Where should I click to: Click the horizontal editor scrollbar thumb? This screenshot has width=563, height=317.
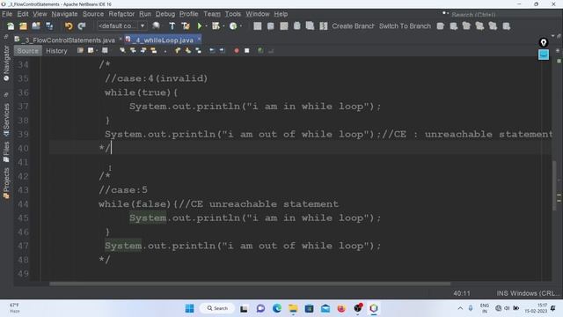click(250, 284)
